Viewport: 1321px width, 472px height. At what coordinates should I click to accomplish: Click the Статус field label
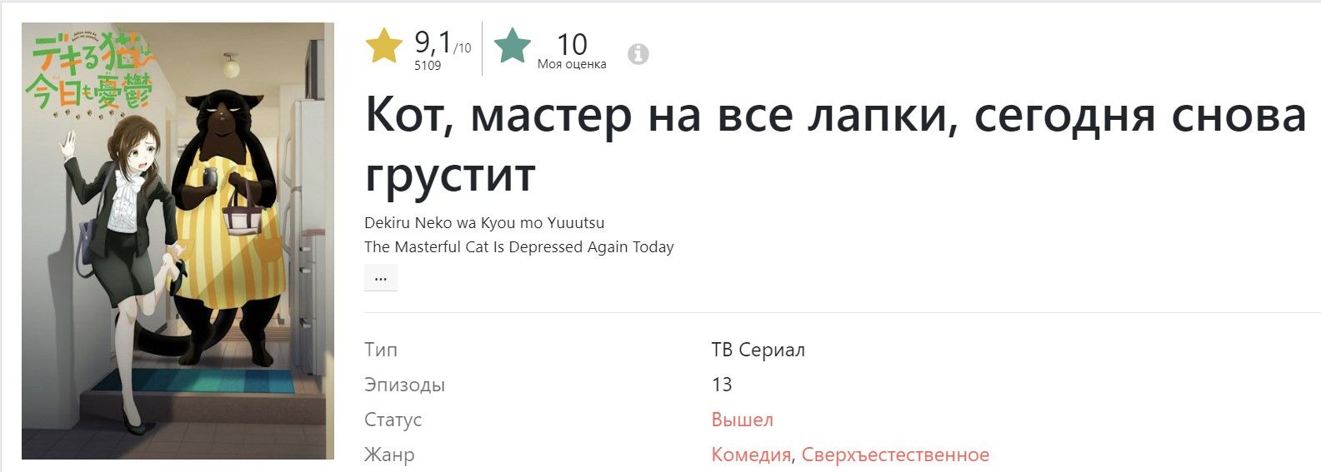(393, 420)
